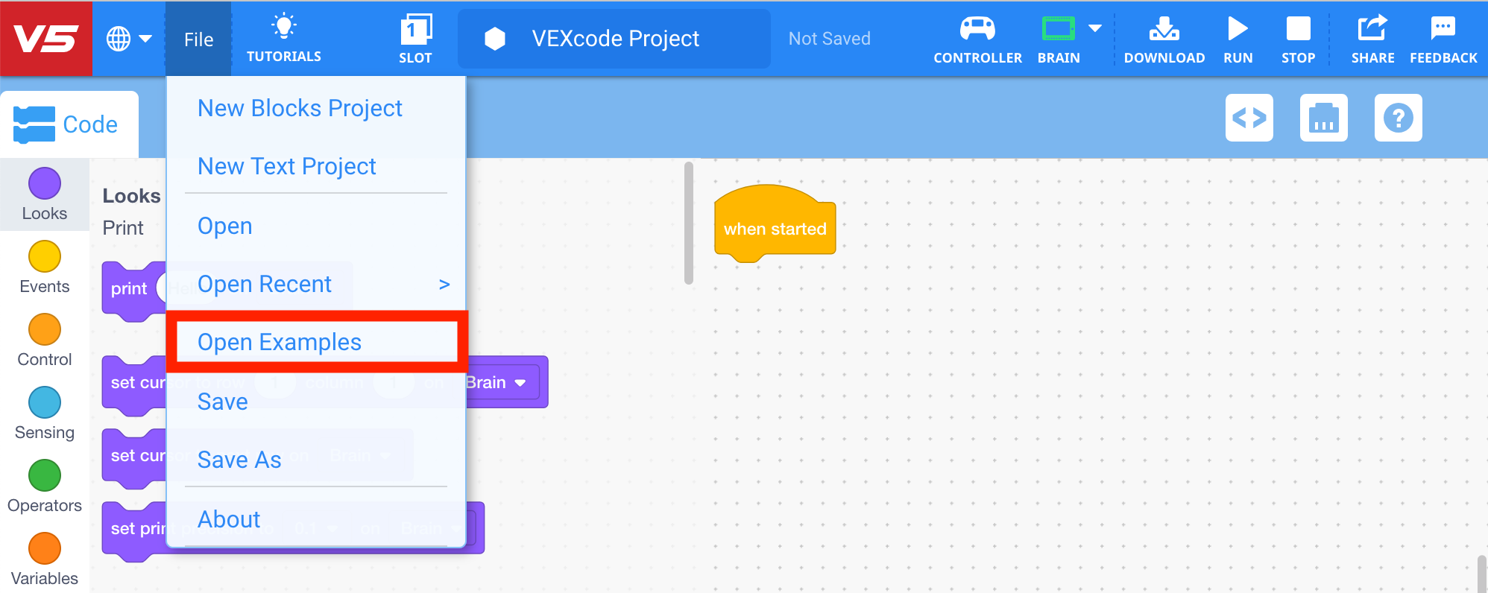The width and height of the screenshot is (1488, 593).
Task: Expand the Open Recent submenu
Action: 265,284
